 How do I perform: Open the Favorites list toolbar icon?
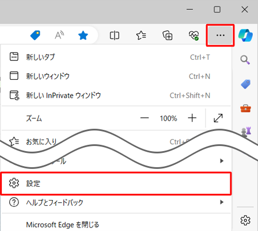(x=141, y=36)
